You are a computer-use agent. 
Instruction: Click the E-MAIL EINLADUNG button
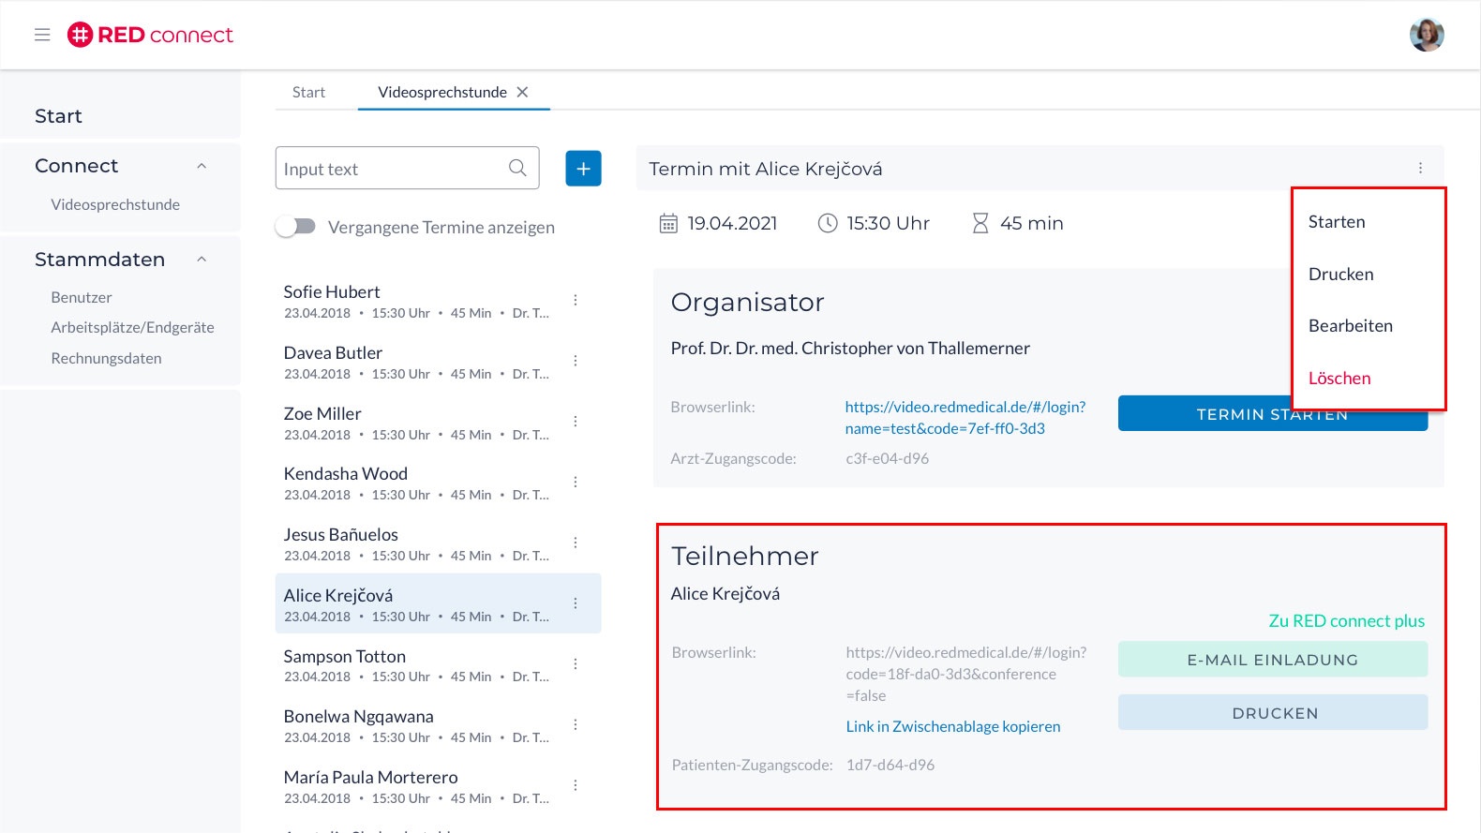coord(1272,660)
